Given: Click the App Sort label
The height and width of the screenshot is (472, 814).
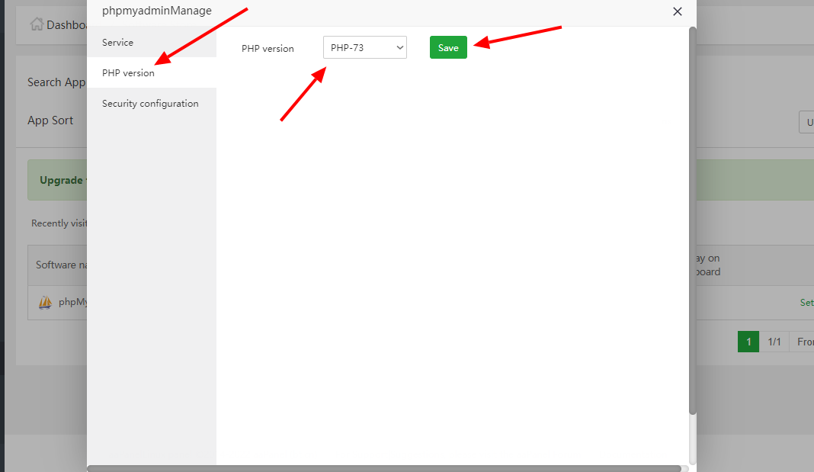Looking at the screenshot, I should (x=50, y=120).
